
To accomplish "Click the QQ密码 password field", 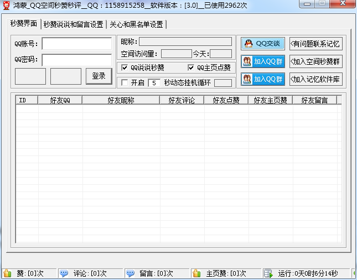I will [76, 60].
